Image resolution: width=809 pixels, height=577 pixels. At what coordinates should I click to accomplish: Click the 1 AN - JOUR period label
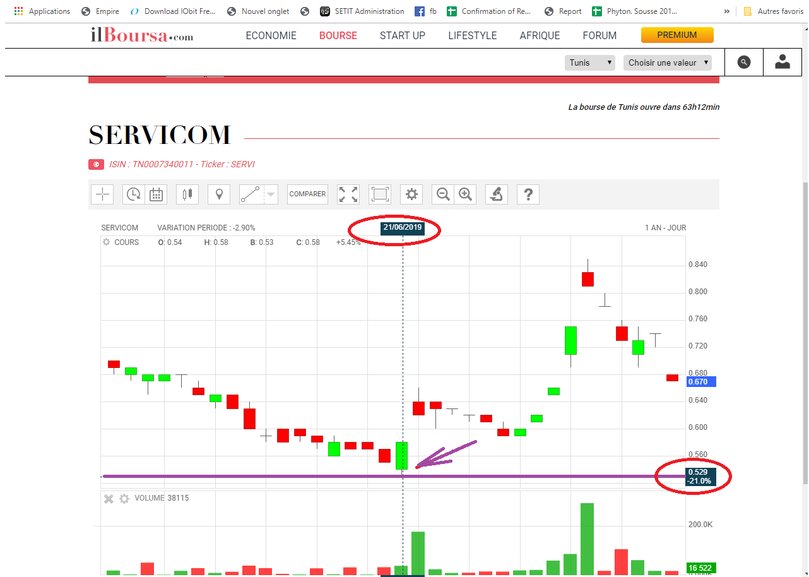coord(665,228)
